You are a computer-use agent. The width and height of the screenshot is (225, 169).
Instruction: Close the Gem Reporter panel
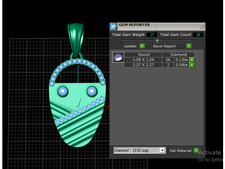coord(202,26)
